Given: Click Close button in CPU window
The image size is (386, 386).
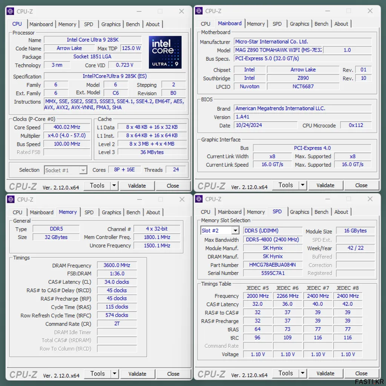Looking at the screenshot, I should (173, 185).
